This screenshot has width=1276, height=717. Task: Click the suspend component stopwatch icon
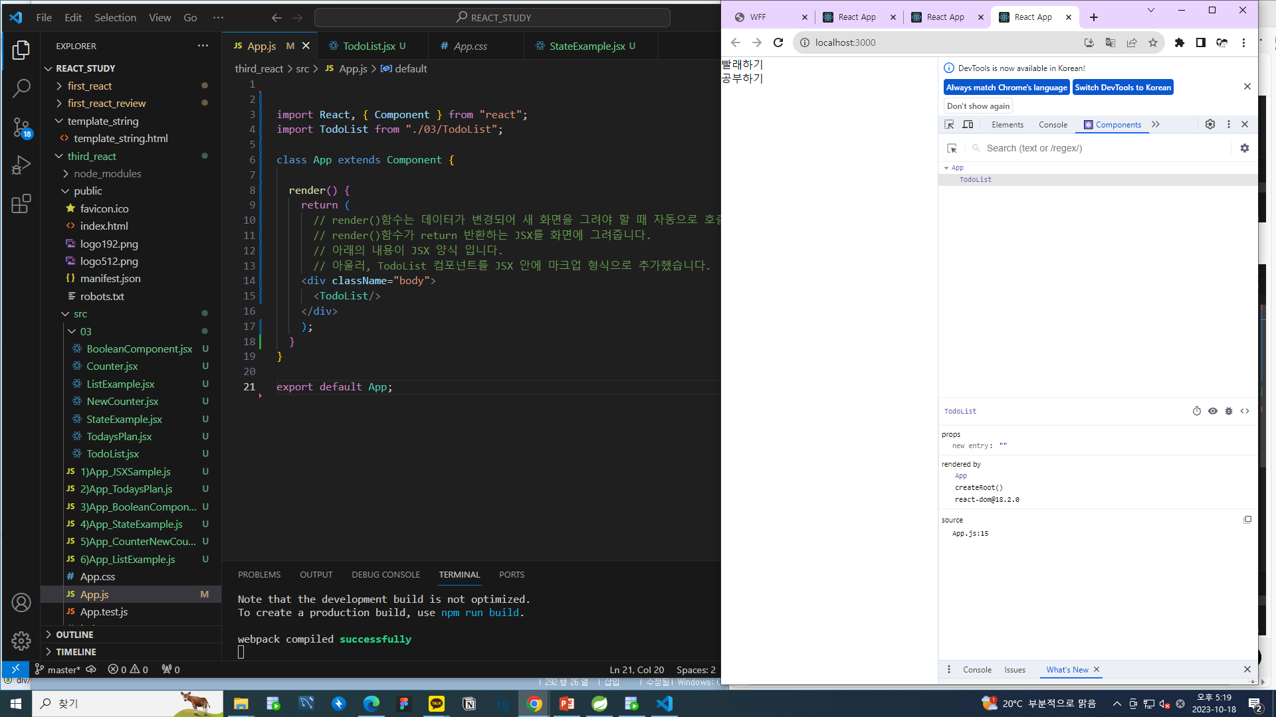[1197, 411]
